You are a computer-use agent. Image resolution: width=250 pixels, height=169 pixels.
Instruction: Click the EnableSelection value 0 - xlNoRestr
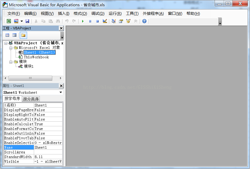[48, 143]
